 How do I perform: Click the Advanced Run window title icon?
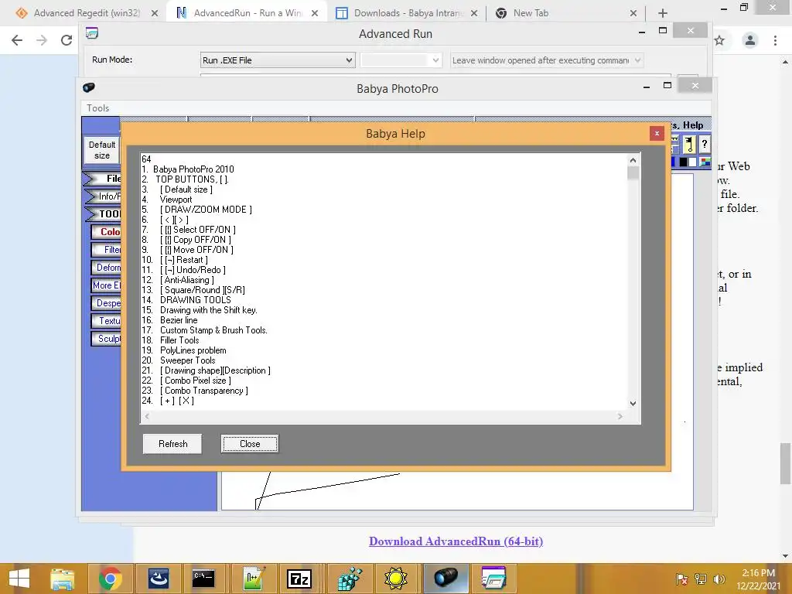pyautogui.click(x=92, y=33)
